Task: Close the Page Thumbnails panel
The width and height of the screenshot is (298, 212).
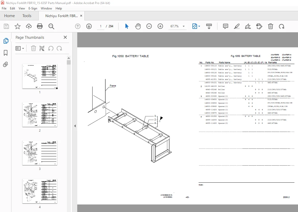Action: pyautogui.click(x=65, y=37)
